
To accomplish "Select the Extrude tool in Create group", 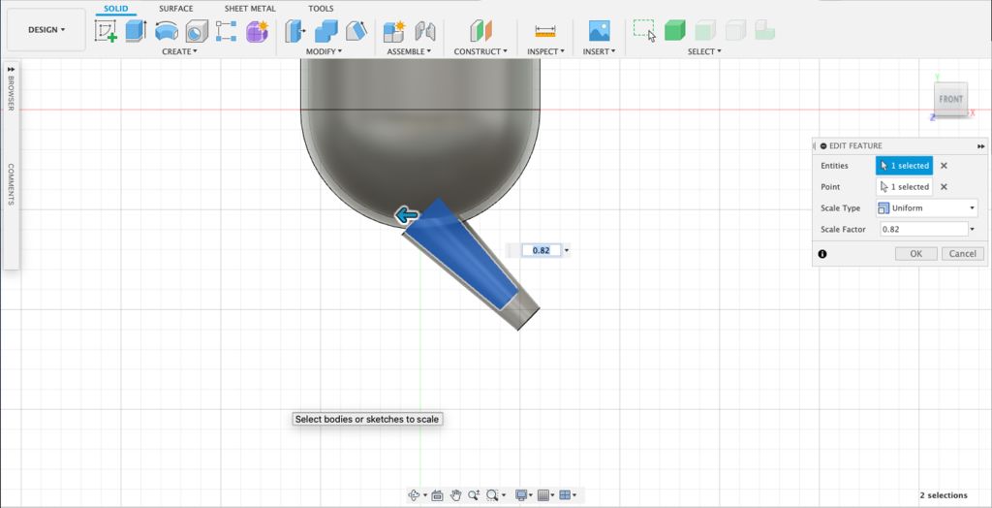I will click(136, 31).
